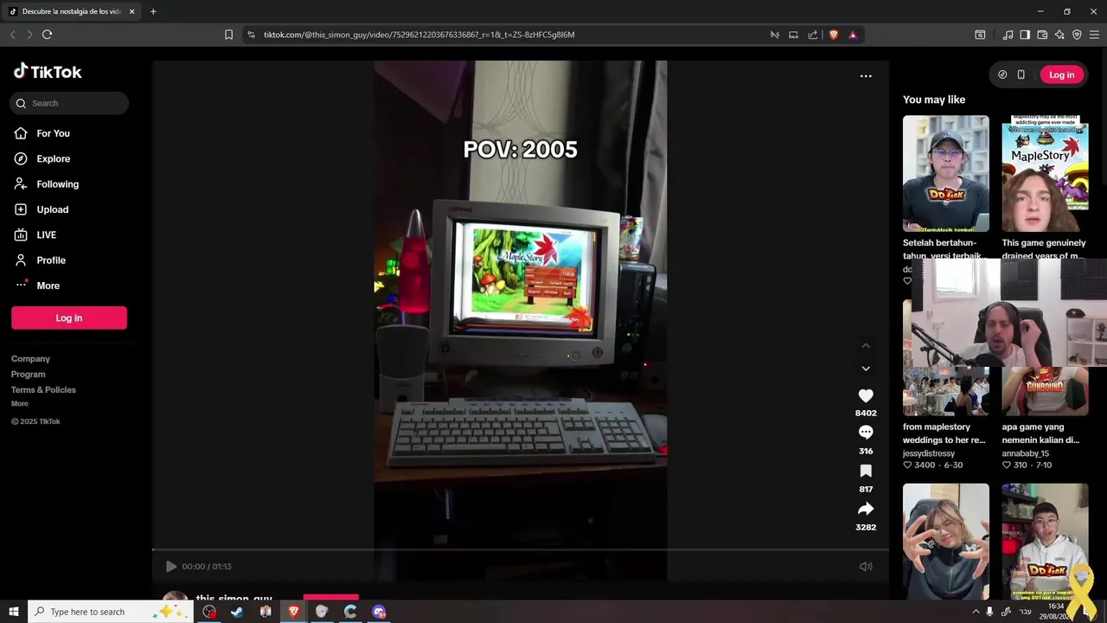Open the Brave VPN shield icon
This screenshot has height=623, width=1107.
click(1077, 35)
